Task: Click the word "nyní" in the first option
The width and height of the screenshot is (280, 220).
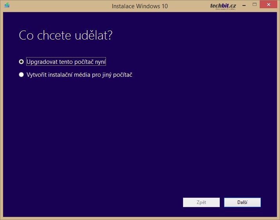Action: 99,62
